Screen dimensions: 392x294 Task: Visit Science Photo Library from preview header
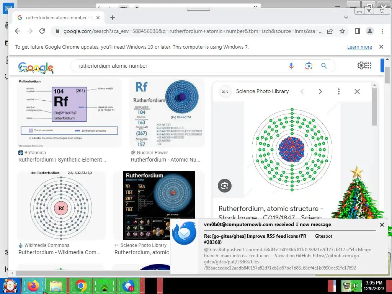pyautogui.click(x=262, y=91)
